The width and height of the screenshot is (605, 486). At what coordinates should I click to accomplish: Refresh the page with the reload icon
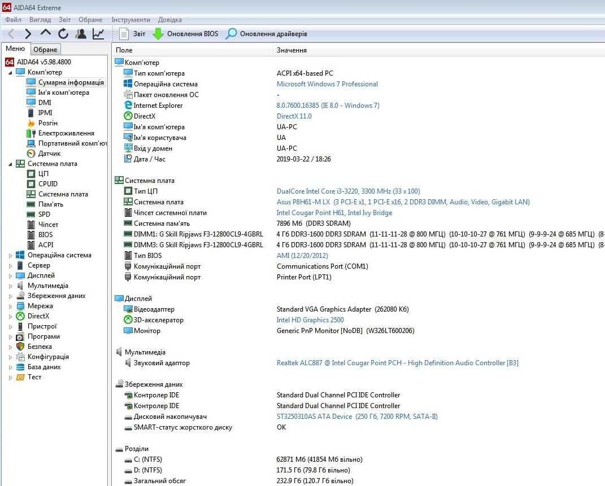tap(63, 34)
